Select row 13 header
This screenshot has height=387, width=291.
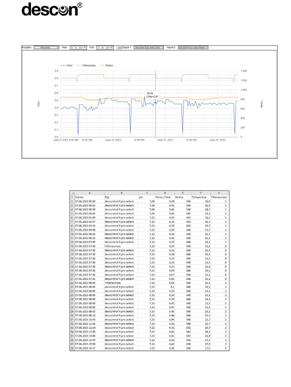(72, 246)
